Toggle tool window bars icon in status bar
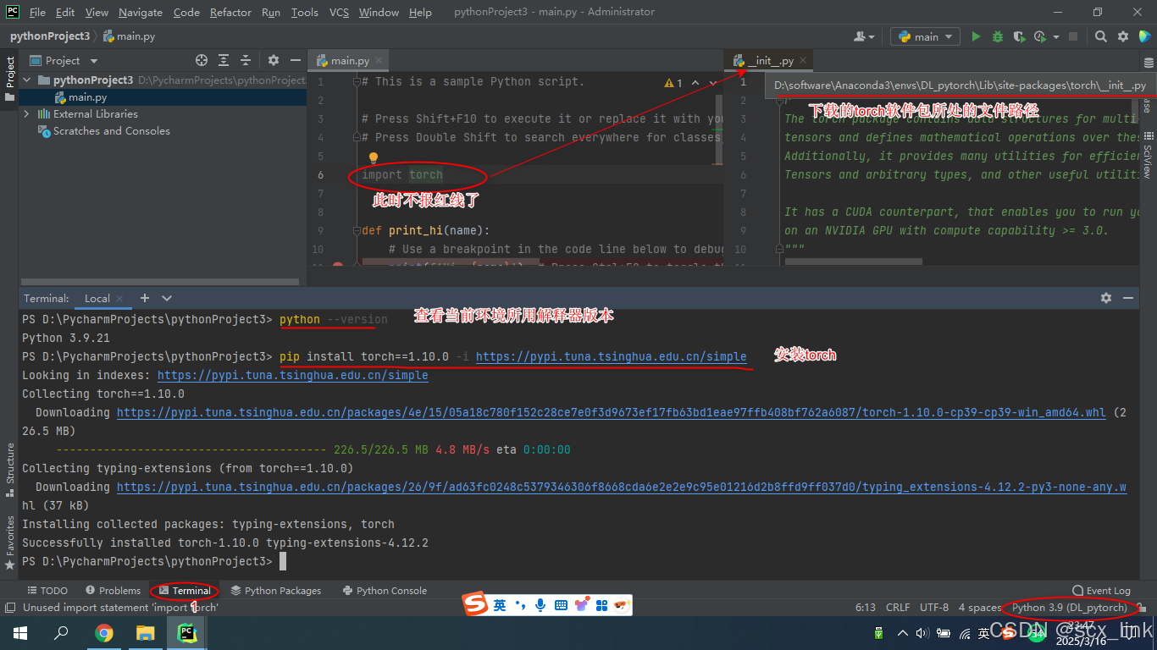The height and width of the screenshot is (650, 1157). pyautogui.click(x=9, y=608)
